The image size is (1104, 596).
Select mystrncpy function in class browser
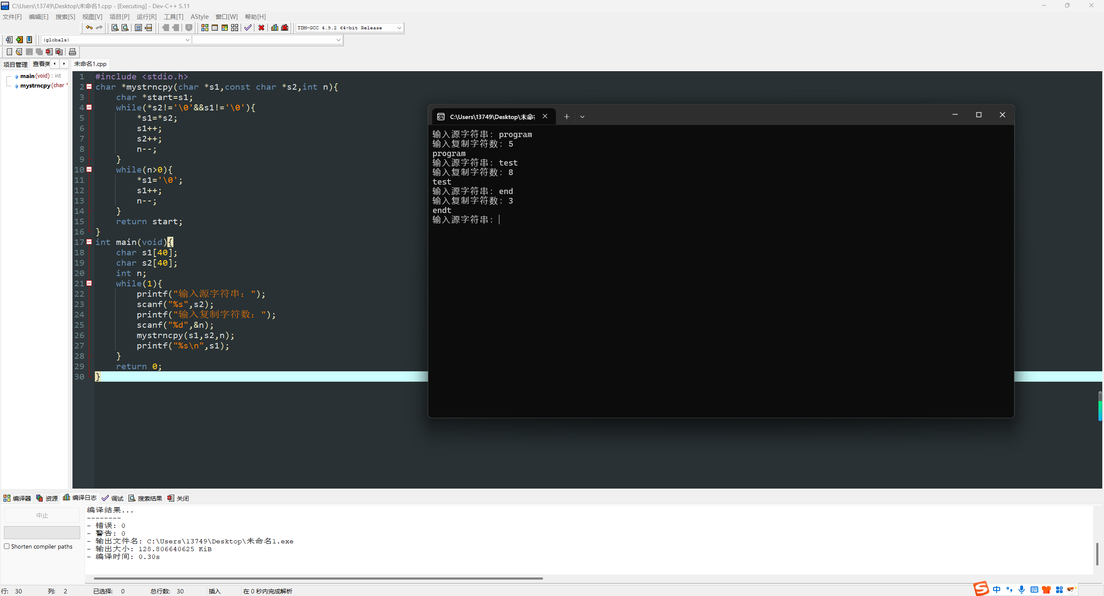click(x=35, y=85)
